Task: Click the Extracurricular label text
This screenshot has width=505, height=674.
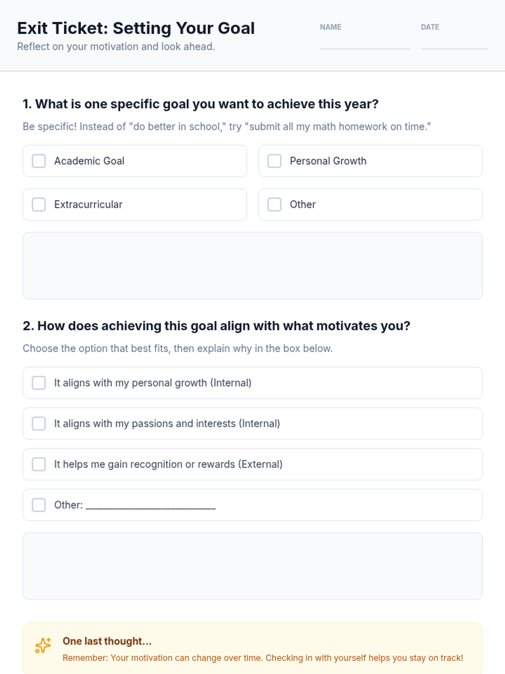Action: (88, 204)
